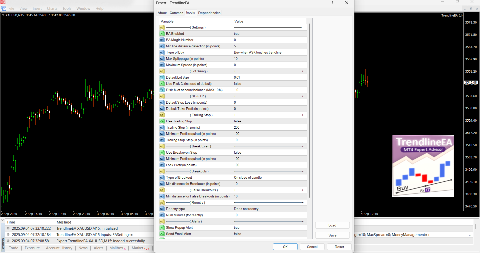Image resolution: width=480 pixels, height=253 pixels.
Task: Toggle Use Risk % value false
Action: pos(269,84)
